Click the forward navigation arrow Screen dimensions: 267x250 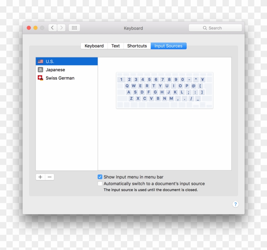[x=61, y=28]
